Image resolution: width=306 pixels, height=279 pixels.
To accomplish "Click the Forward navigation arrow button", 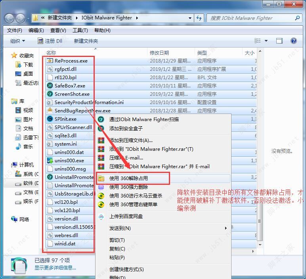I will 20,19.
